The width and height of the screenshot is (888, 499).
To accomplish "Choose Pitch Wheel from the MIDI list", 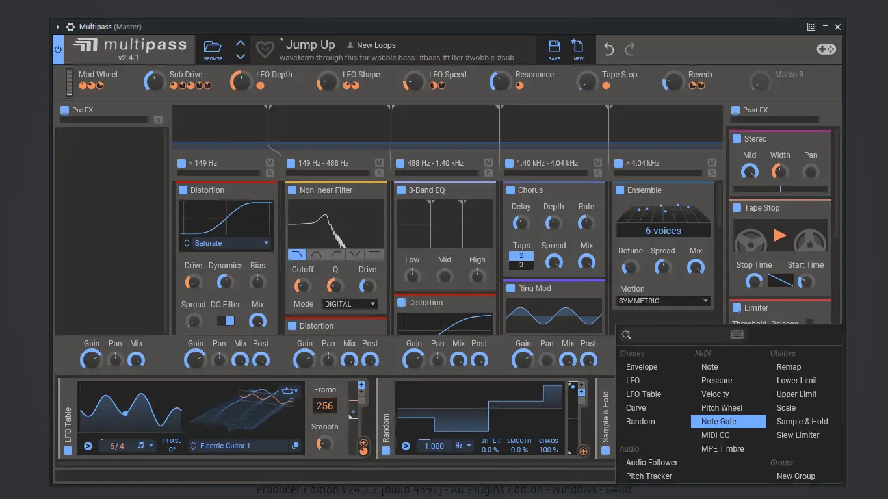I will point(722,408).
